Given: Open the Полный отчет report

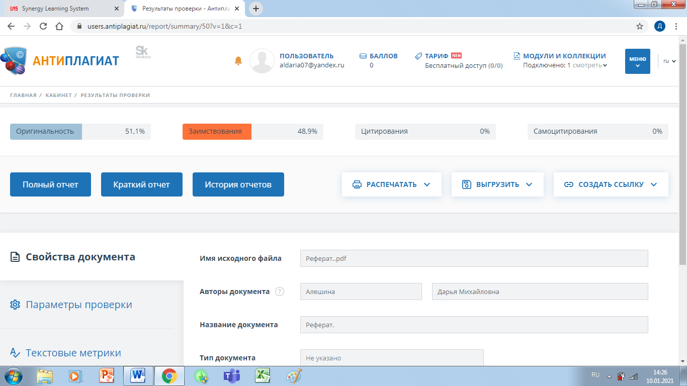Looking at the screenshot, I should [50, 184].
